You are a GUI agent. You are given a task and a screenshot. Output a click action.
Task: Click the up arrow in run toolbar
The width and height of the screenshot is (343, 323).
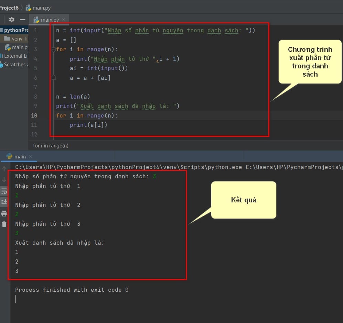tap(4, 169)
